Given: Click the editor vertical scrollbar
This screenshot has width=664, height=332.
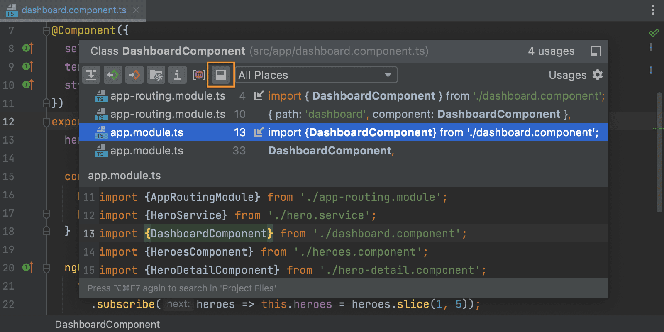Looking at the screenshot, I should [659, 152].
